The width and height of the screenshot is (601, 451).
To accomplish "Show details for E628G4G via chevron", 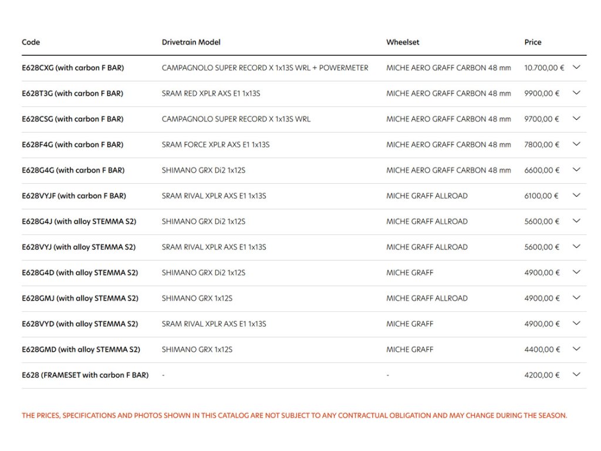I will point(576,170).
